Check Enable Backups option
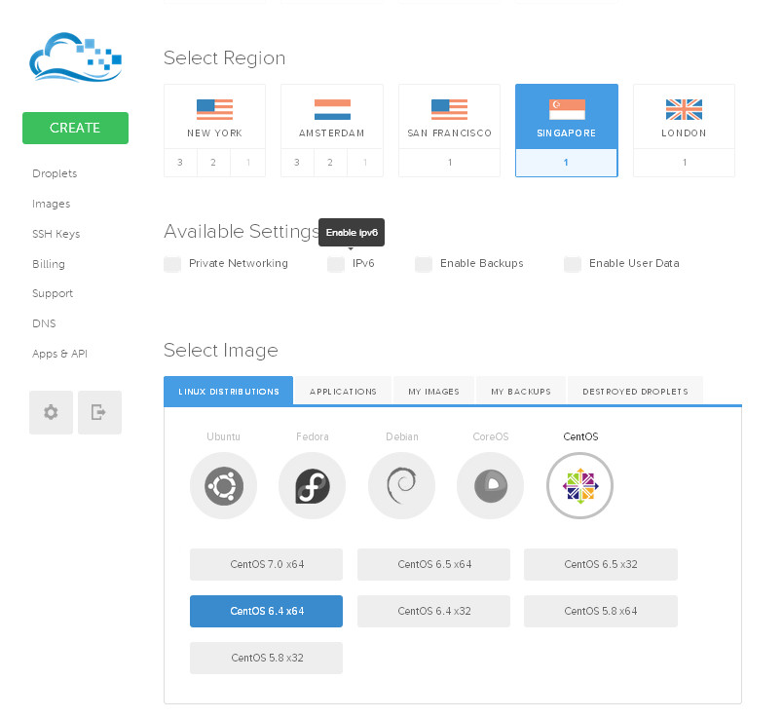 424,264
